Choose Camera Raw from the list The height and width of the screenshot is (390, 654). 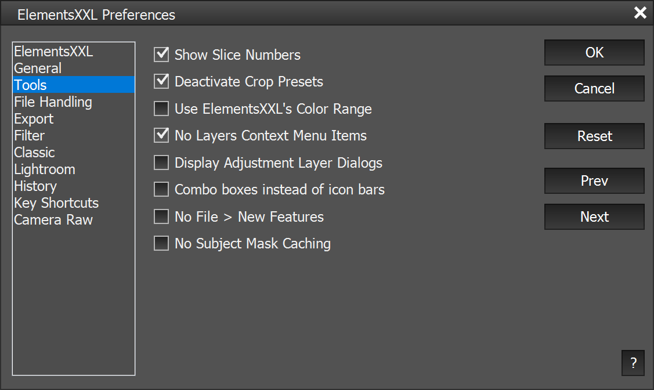[53, 220]
